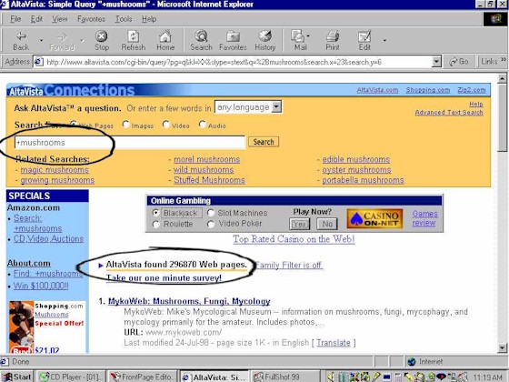
Task: Open the History toolbar icon
Action: click(x=264, y=35)
